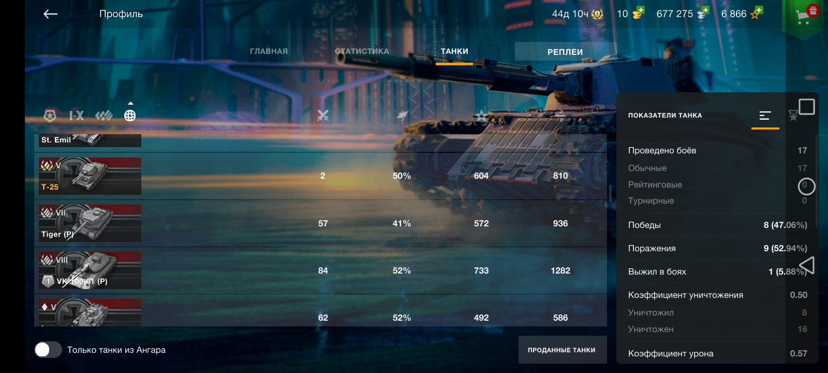Add credits with the silver icon
828x373 pixels.
[703, 13]
